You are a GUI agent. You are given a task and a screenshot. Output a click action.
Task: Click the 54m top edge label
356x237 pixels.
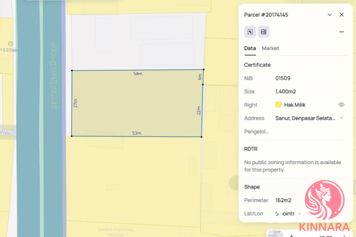click(138, 74)
